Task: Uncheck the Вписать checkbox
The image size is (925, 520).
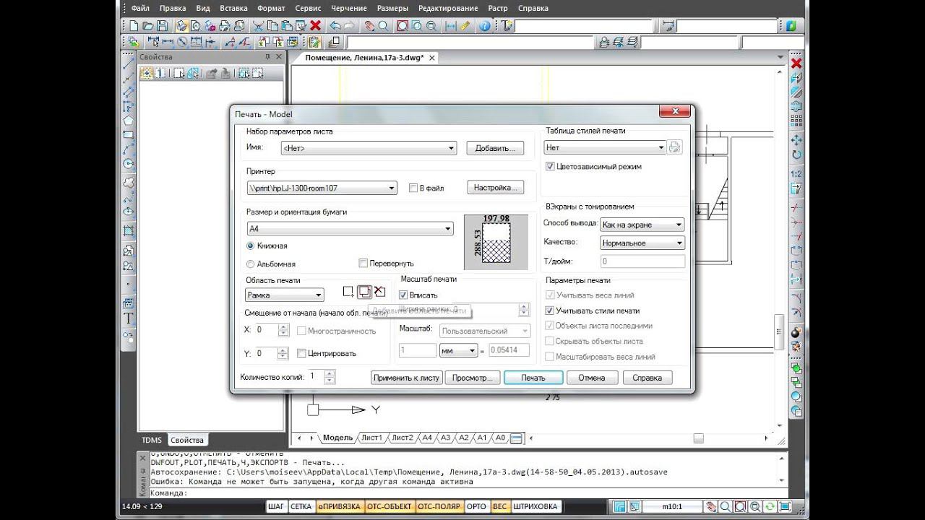Action: (403, 295)
